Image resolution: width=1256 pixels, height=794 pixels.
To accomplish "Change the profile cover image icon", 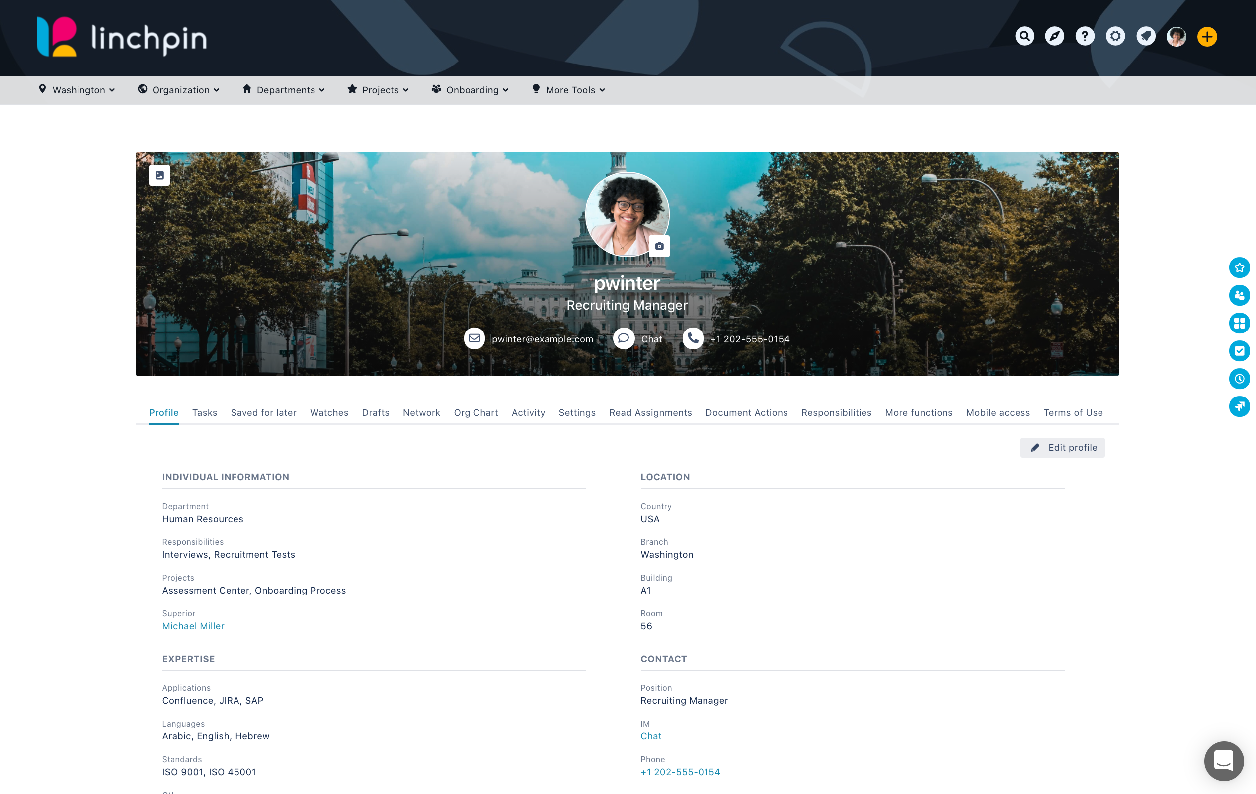I will point(159,175).
